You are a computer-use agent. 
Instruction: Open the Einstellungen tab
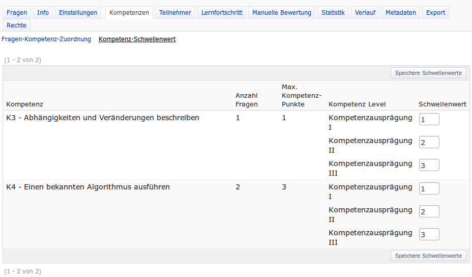tap(78, 13)
